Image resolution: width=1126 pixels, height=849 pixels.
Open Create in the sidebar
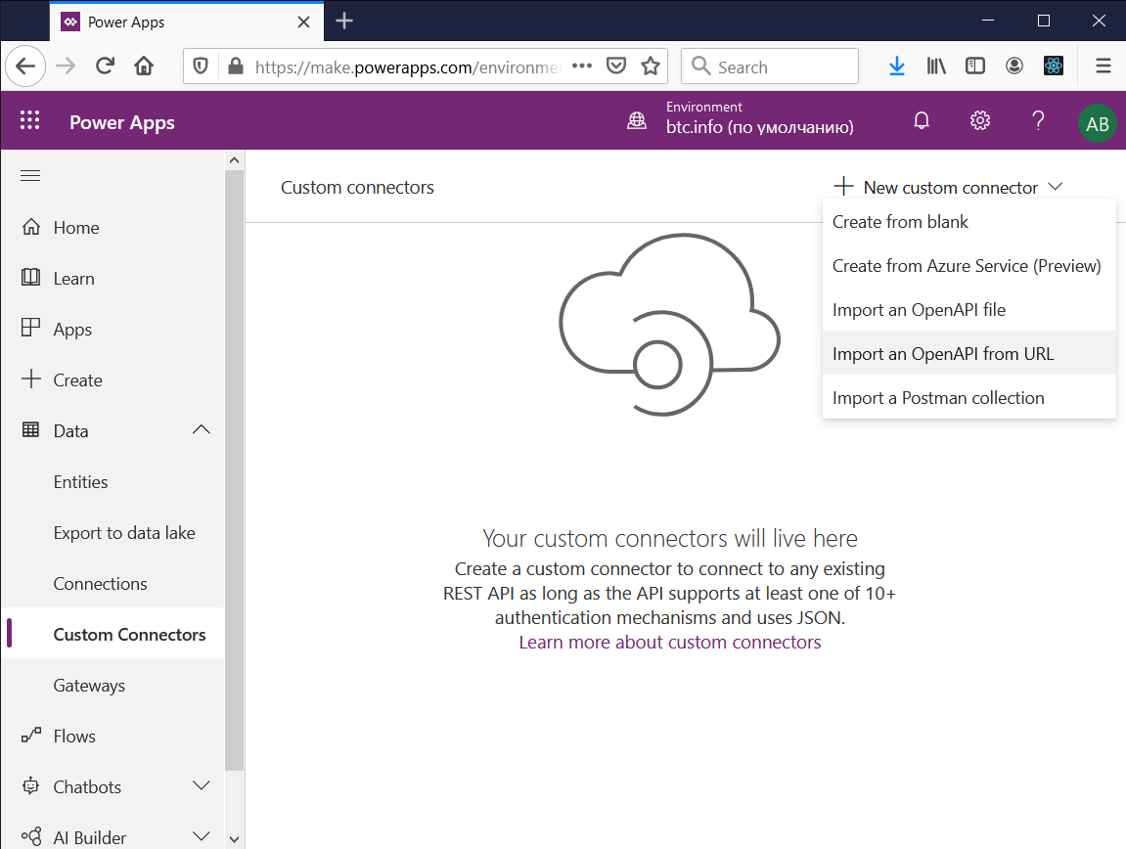[x=113, y=380]
